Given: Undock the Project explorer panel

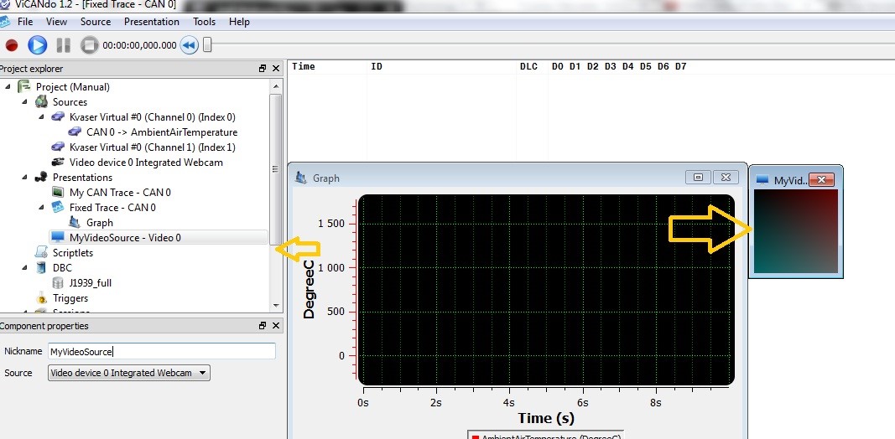Looking at the screenshot, I should [263, 69].
